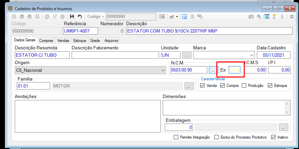Switch to the Dados Gerais tab

click(x=25, y=40)
